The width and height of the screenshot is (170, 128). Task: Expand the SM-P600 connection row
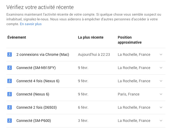(x=161, y=121)
